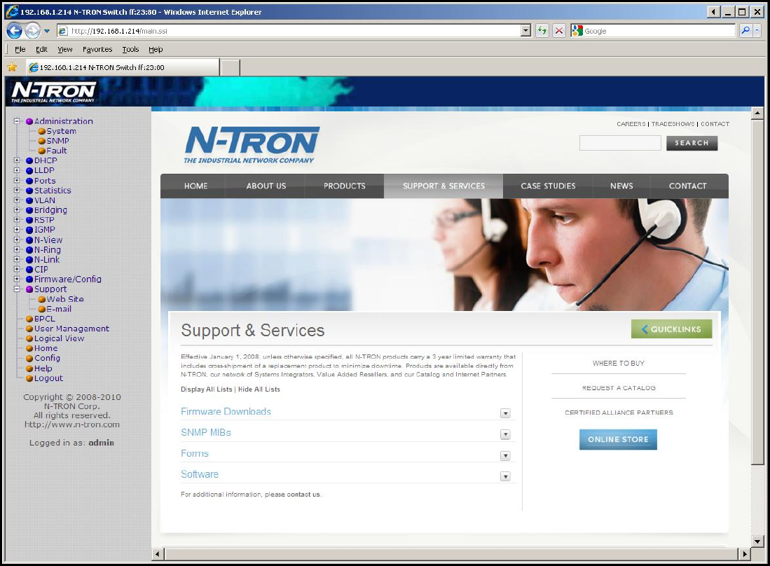This screenshot has height=566, width=770.
Task: Click the orange bullet beside Logout
Action: pos(29,378)
